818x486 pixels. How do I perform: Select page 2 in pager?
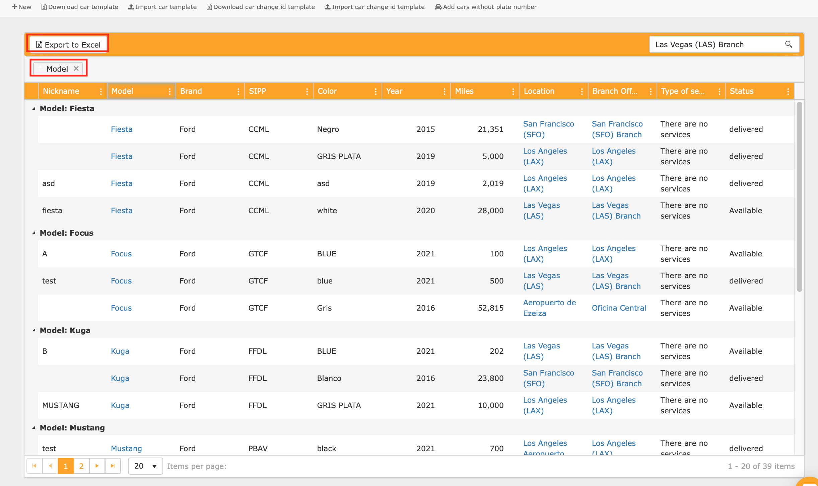click(x=81, y=466)
